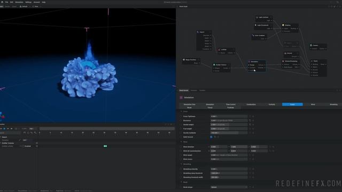The height and width of the screenshot is (192, 342).
Task: Adjust the Buoyancy slider
Action: 229,121
